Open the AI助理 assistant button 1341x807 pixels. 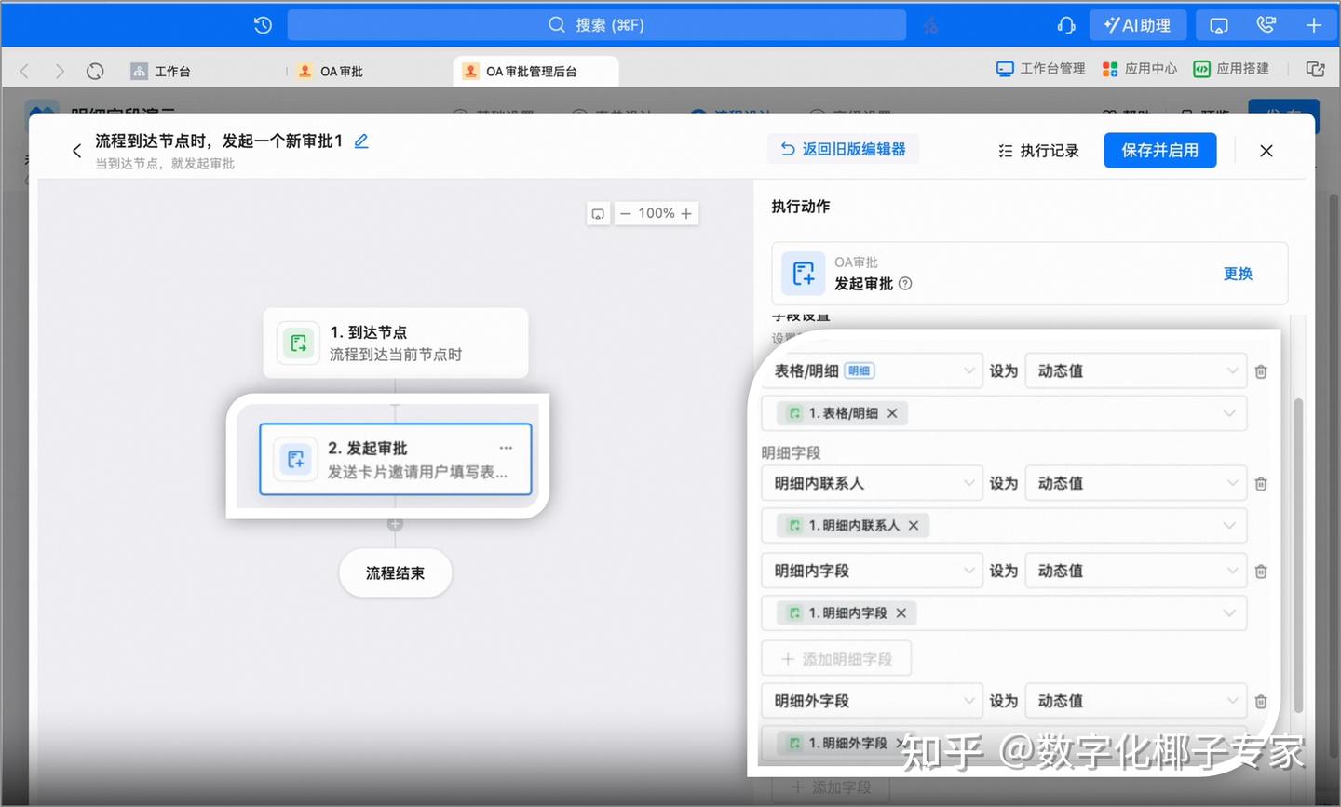click(1138, 25)
